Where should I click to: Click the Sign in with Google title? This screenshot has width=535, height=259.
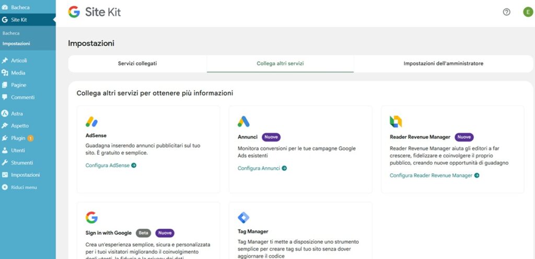tap(109, 233)
